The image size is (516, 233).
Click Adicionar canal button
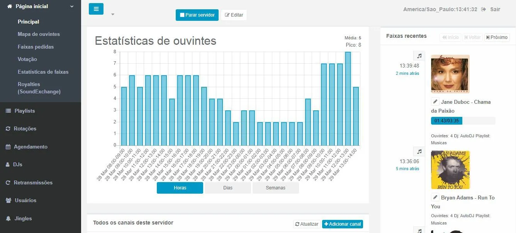click(342, 224)
